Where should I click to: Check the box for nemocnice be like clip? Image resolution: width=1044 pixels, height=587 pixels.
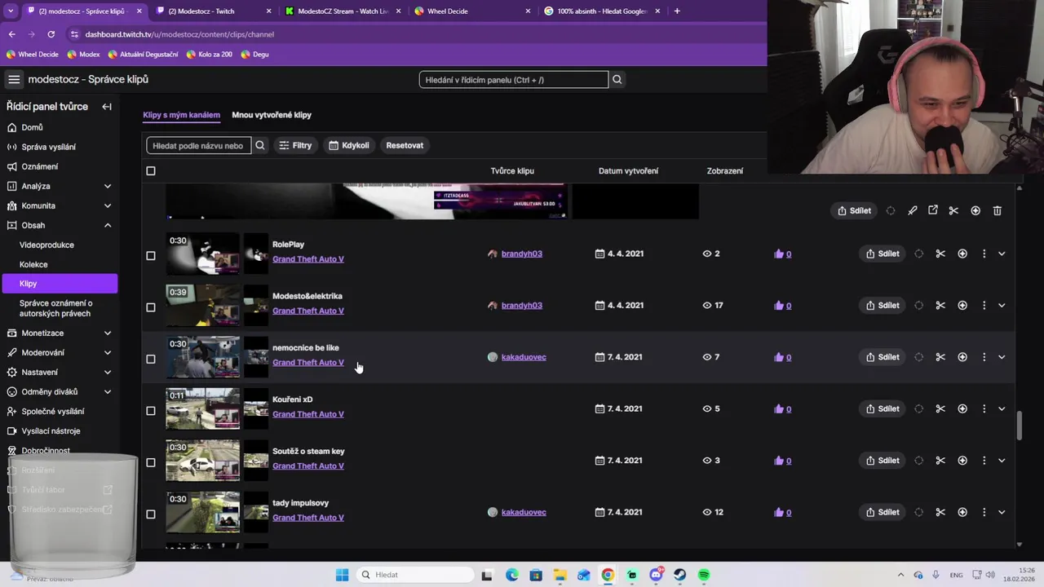point(150,360)
